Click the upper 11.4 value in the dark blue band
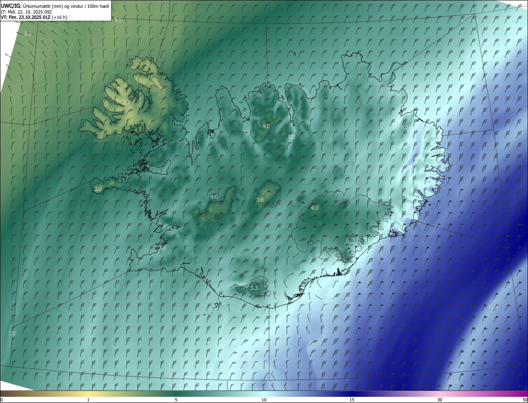528x403 pixels. coord(493,307)
